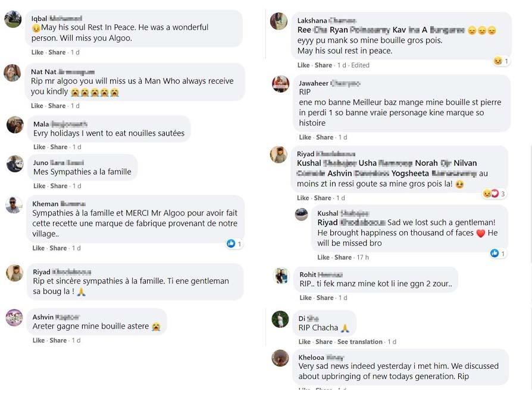Open Iqbal's profile picture
The width and height of the screenshot is (532, 398).
[13, 20]
